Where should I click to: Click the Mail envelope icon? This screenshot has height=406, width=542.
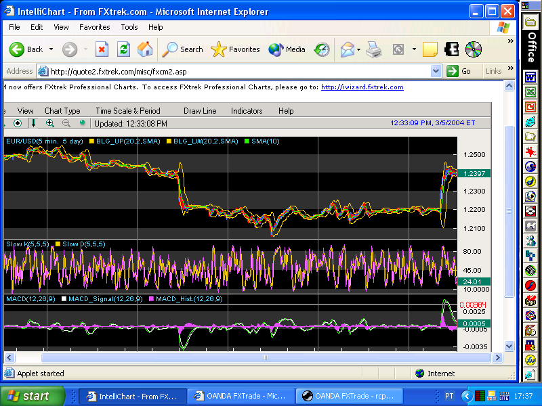pos(348,49)
